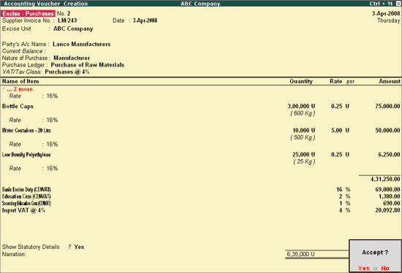Click Basic Excise Duty (CENVAT) ledger
Screen dimensions: 402x273
[26, 190]
